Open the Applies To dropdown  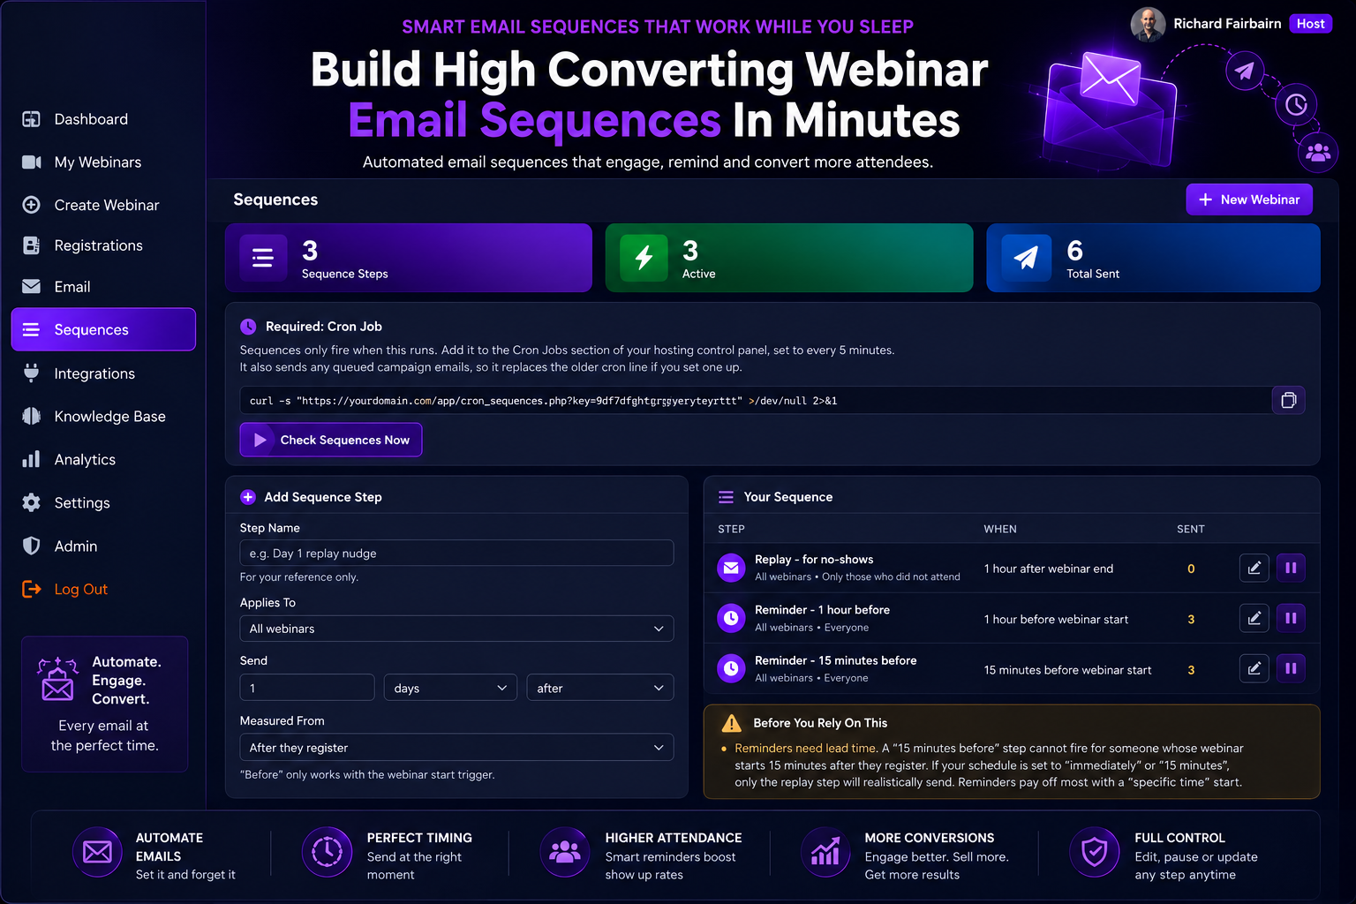(456, 629)
